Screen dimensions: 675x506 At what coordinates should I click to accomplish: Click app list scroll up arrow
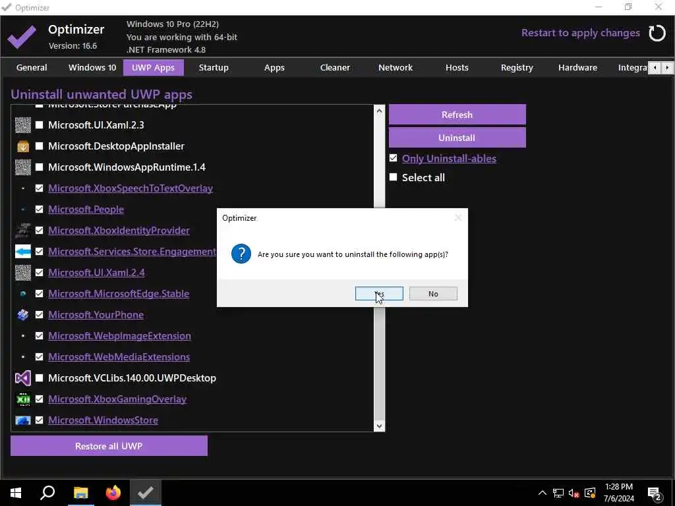point(379,111)
